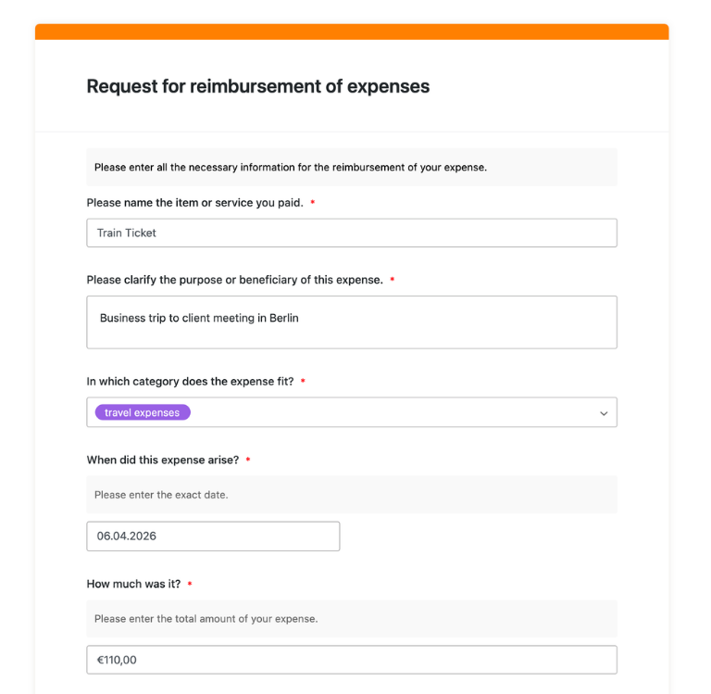This screenshot has height=694, width=711.
Task: Click the 'Please enter the exact date' hint
Action: [161, 495]
